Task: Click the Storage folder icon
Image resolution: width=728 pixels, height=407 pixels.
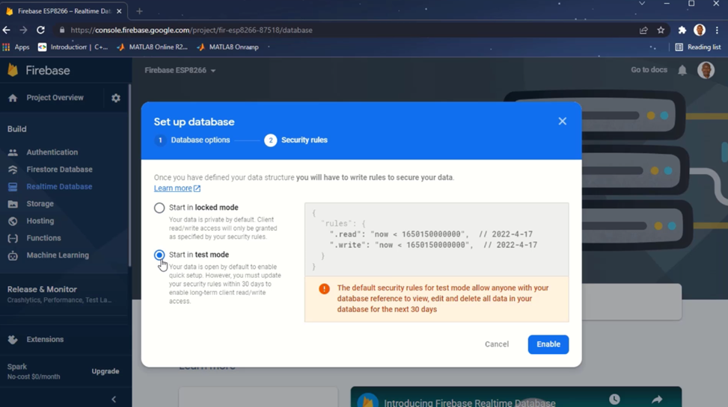Action: coord(13,204)
